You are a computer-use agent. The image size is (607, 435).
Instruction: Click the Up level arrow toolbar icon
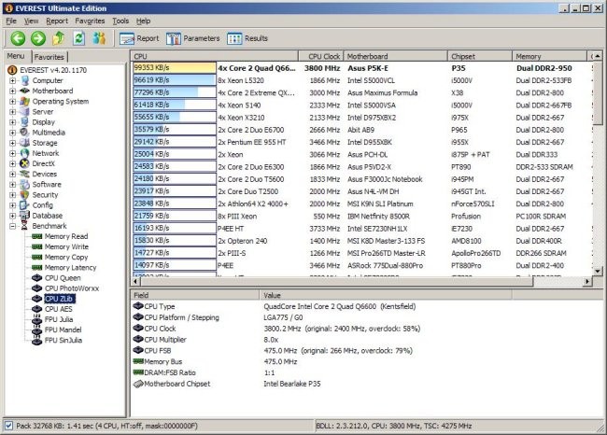[x=59, y=38]
